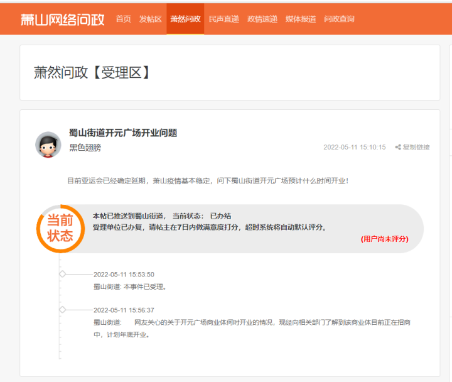The height and width of the screenshot is (382, 452).
Task: Open the 媒体报道 menu item
Action: tap(301, 19)
